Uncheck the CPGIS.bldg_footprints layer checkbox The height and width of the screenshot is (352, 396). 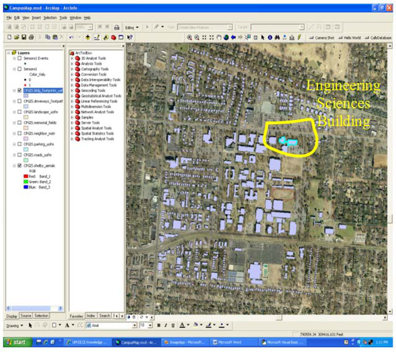pos(20,90)
